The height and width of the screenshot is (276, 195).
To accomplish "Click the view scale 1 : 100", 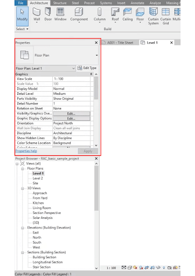I will pyautogui.click(x=111, y=268).
